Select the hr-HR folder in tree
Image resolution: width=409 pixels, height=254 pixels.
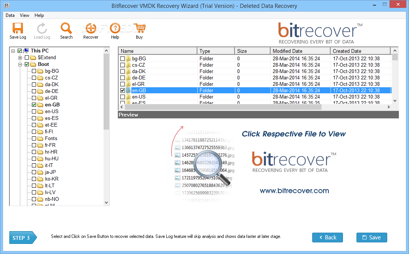[x=51, y=152]
